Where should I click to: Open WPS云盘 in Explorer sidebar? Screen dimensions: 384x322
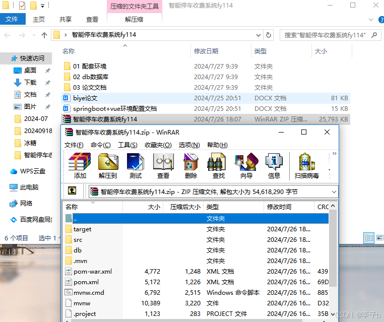27,171
